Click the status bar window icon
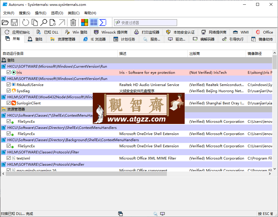The width and height of the screenshot is (278, 217). pos(120,213)
